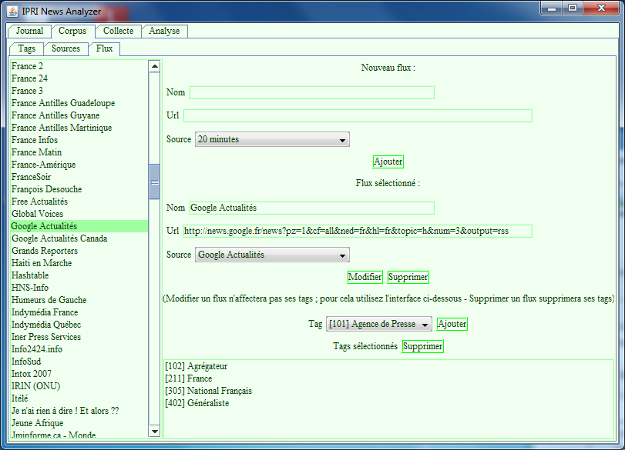The height and width of the screenshot is (450, 625).
Task: Click scroll up arrow of flux list
Action: coord(154,66)
